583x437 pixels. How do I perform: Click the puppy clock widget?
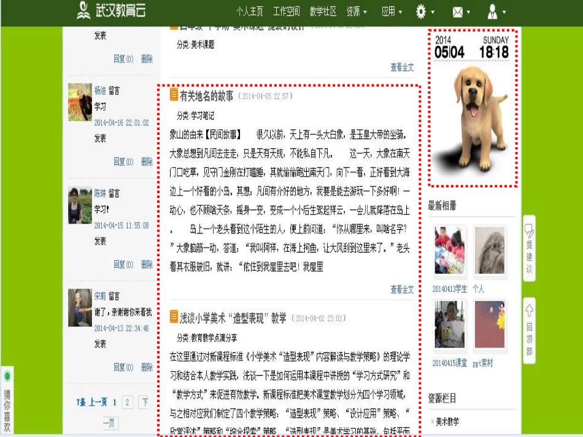[472, 108]
